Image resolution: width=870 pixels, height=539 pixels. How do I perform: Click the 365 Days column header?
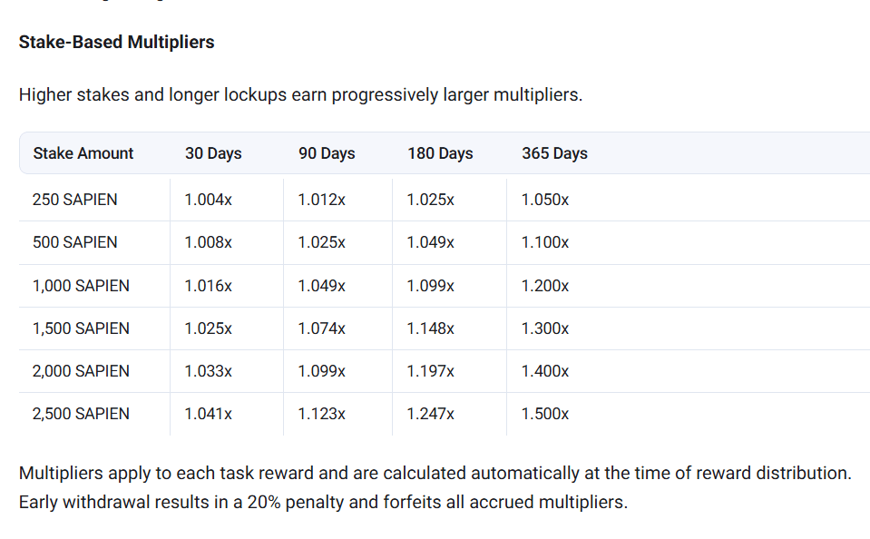[x=554, y=153]
